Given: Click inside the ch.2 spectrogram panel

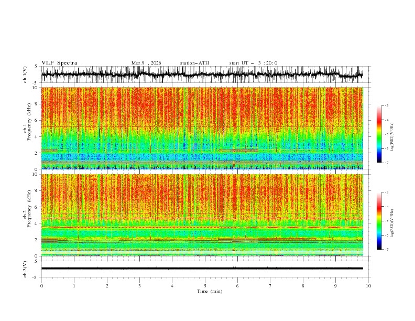Looking at the screenshot, I should coord(202,215).
